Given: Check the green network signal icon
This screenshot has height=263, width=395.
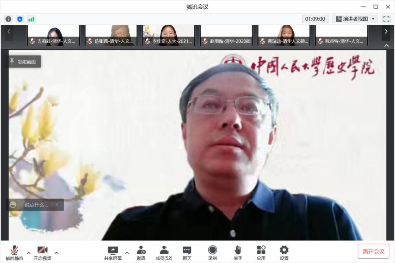Looking at the screenshot, I should 31,19.
